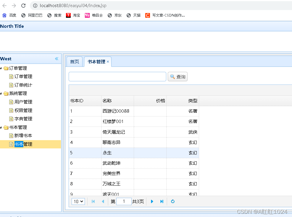
Task: Open the page size dropdown showing 10
Action: 78,201
